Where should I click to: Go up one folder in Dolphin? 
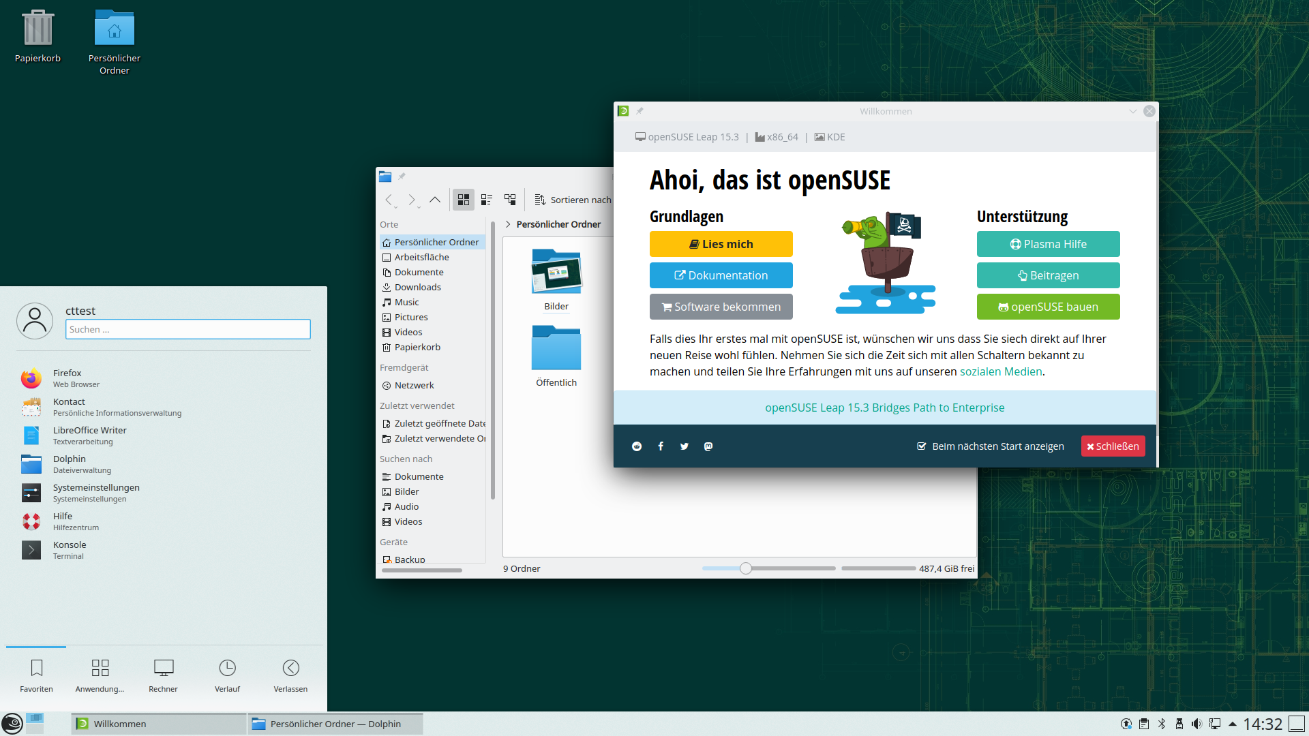tap(434, 200)
